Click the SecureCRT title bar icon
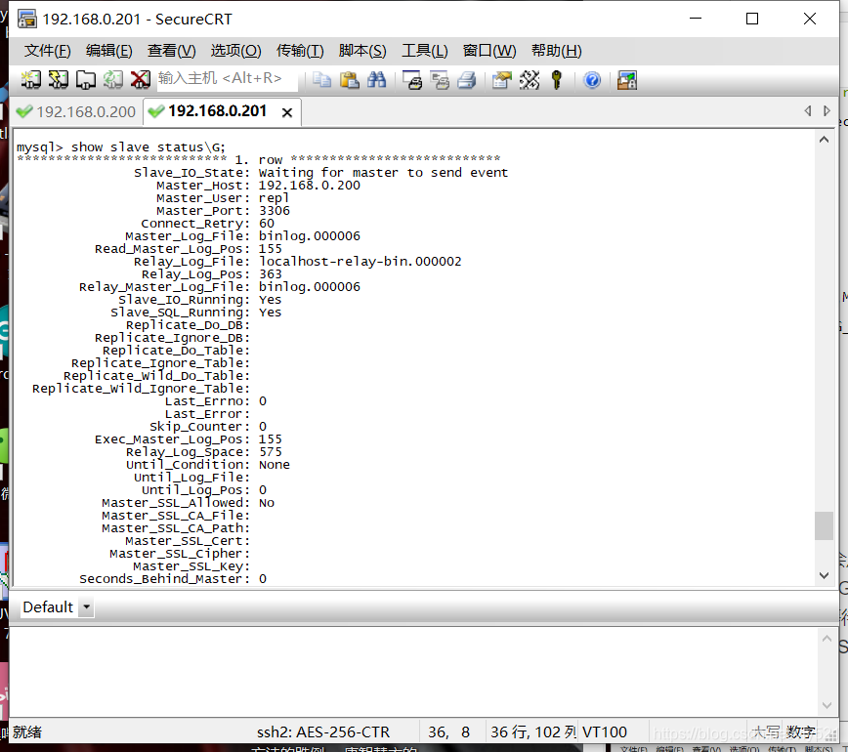The image size is (848, 752). tap(27, 19)
